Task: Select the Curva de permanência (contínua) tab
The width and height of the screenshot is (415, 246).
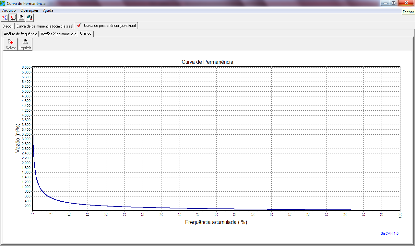Action: click(107, 26)
